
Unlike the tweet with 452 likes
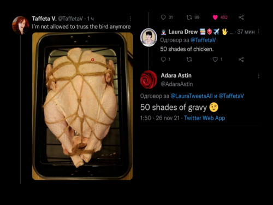click(x=215, y=17)
